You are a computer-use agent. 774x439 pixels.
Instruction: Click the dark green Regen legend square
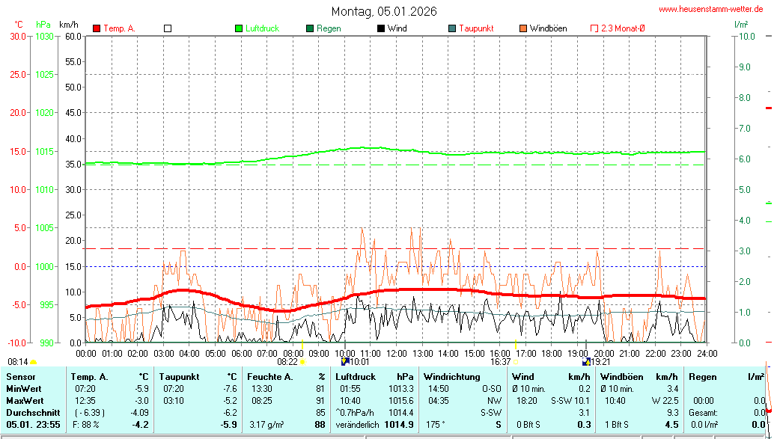(309, 28)
